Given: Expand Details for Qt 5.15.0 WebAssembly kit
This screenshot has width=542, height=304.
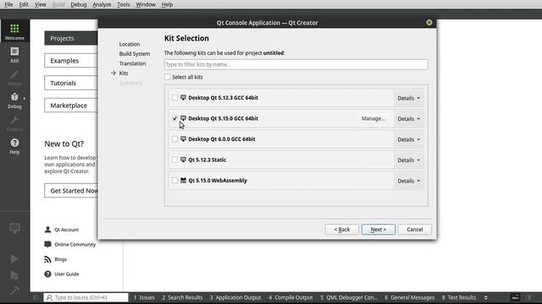Looking at the screenshot, I should [x=408, y=181].
